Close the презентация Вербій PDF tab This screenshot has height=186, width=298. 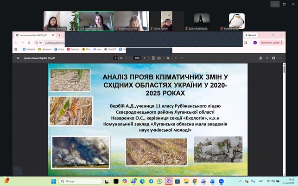click(53, 35)
